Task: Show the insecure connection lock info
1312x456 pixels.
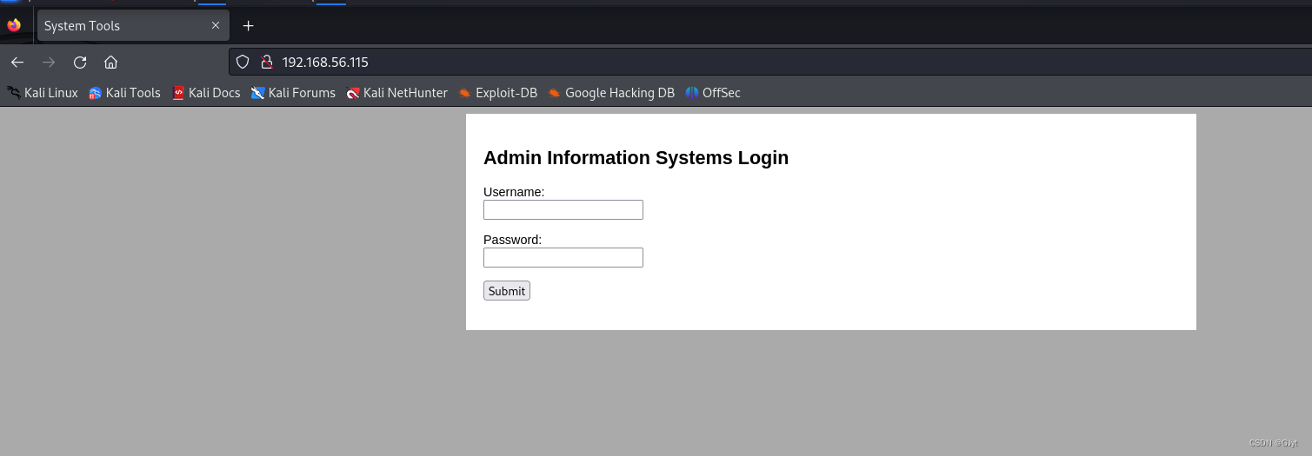Action: [267, 62]
